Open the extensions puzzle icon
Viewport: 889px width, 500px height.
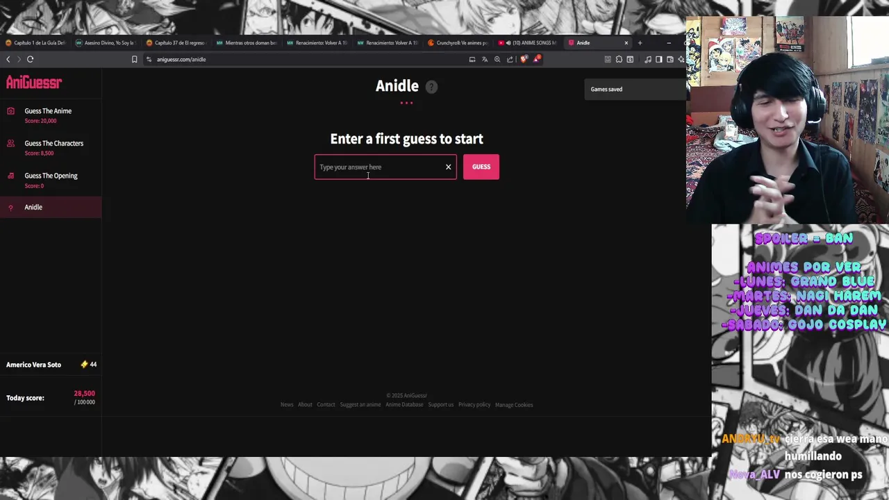pos(619,59)
